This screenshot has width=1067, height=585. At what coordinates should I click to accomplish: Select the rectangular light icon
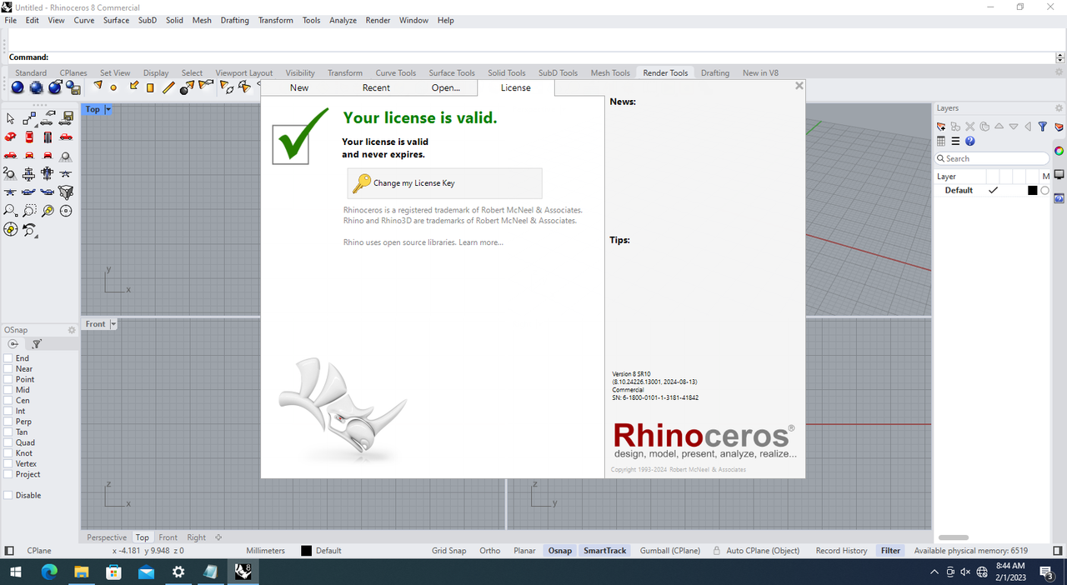[x=150, y=87]
